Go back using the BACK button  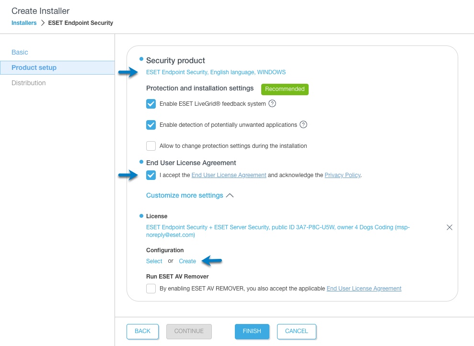coord(142,331)
